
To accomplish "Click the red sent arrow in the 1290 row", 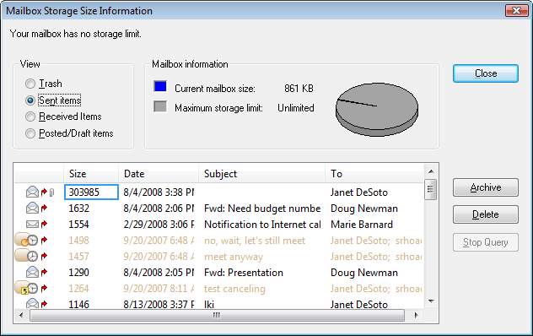I will click(44, 273).
